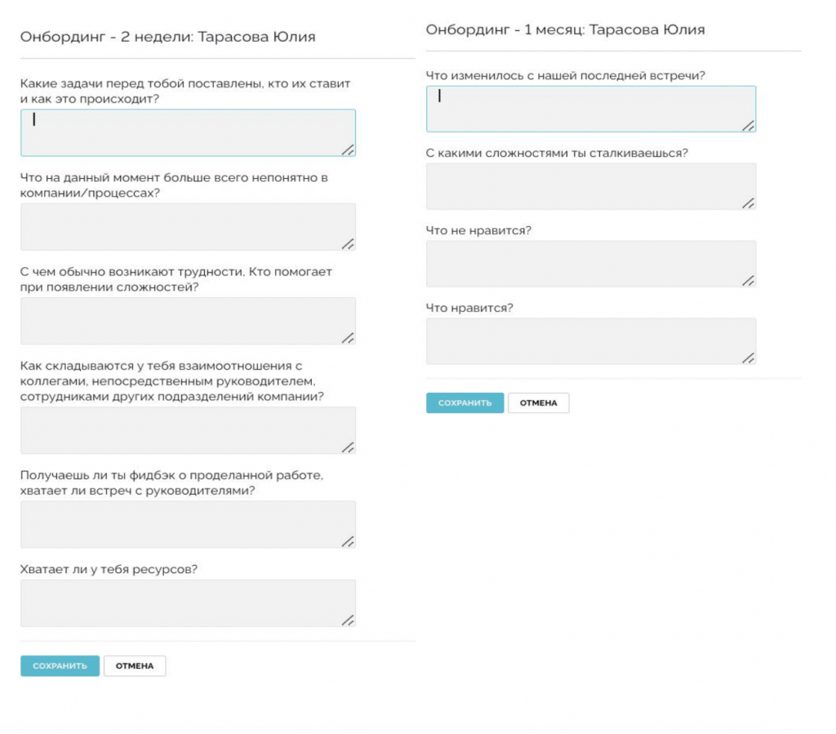Click the resize grip of the 'Что нравится?' field
Screen dimensions: 836x734
748,358
